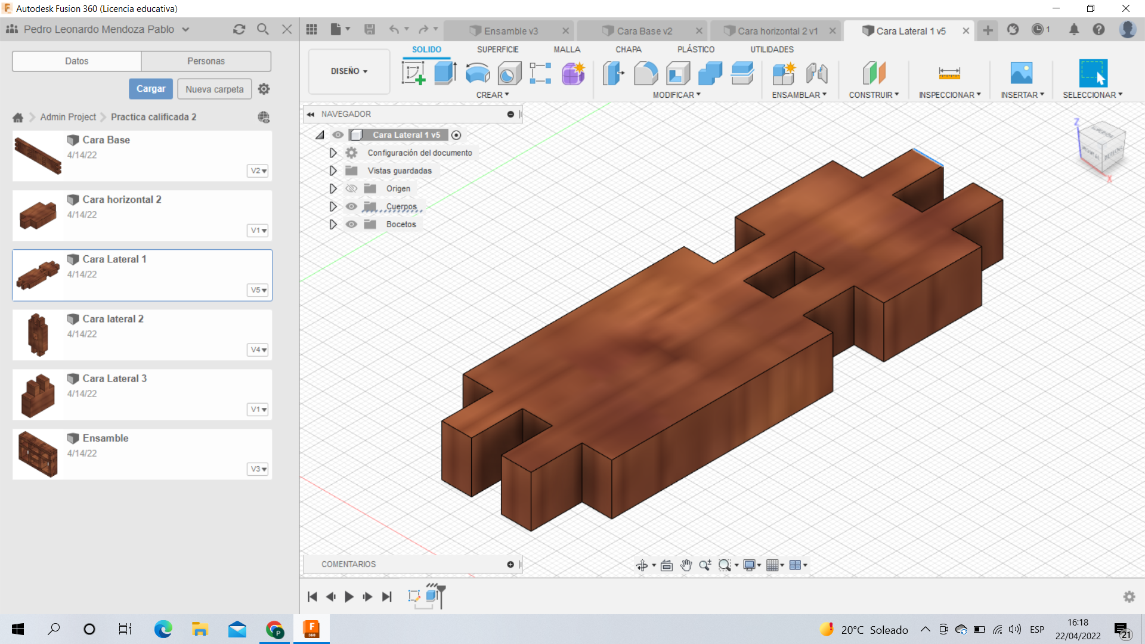Click the Cargar button

coord(151,89)
